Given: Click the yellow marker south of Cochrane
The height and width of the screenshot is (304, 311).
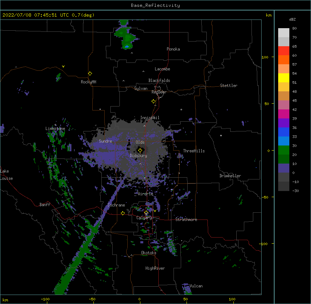Looking at the screenshot, I should [x=123, y=213].
